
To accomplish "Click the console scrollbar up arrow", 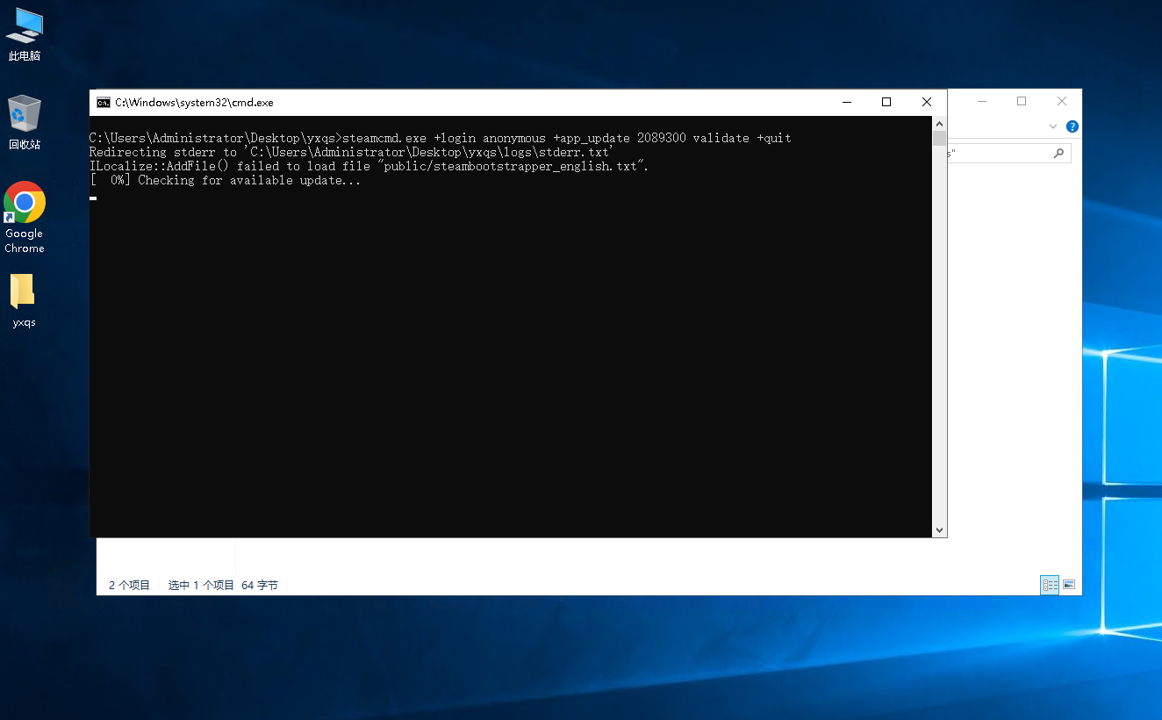I will (x=939, y=123).
